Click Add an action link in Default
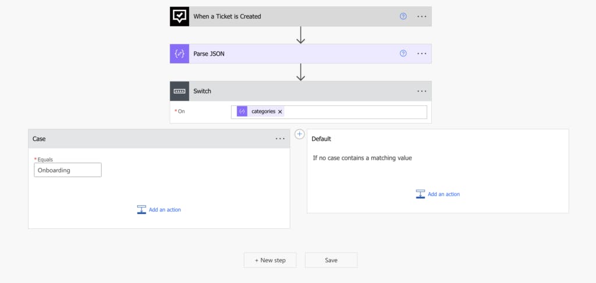Image resolution: width=596 pixels, height=283 pixels. click(x=444, y=194)
